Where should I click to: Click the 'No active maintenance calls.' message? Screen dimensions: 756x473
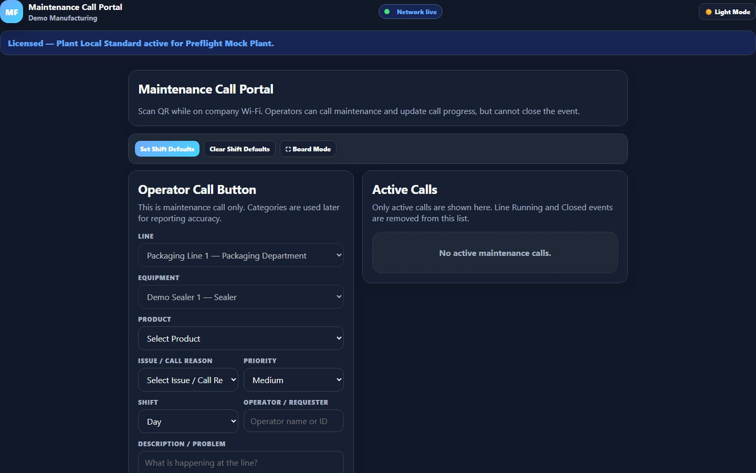(x=495, y=253)
